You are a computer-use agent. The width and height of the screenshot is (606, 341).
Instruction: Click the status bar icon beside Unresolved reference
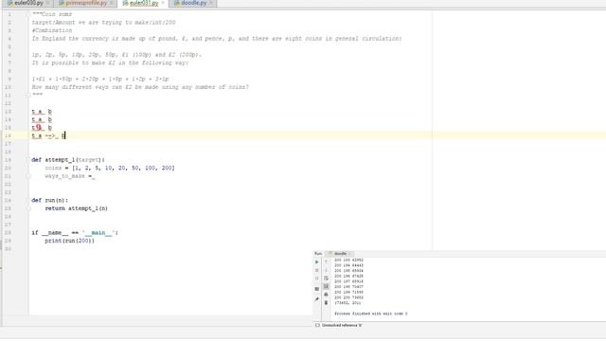click(x=317, y=326)
